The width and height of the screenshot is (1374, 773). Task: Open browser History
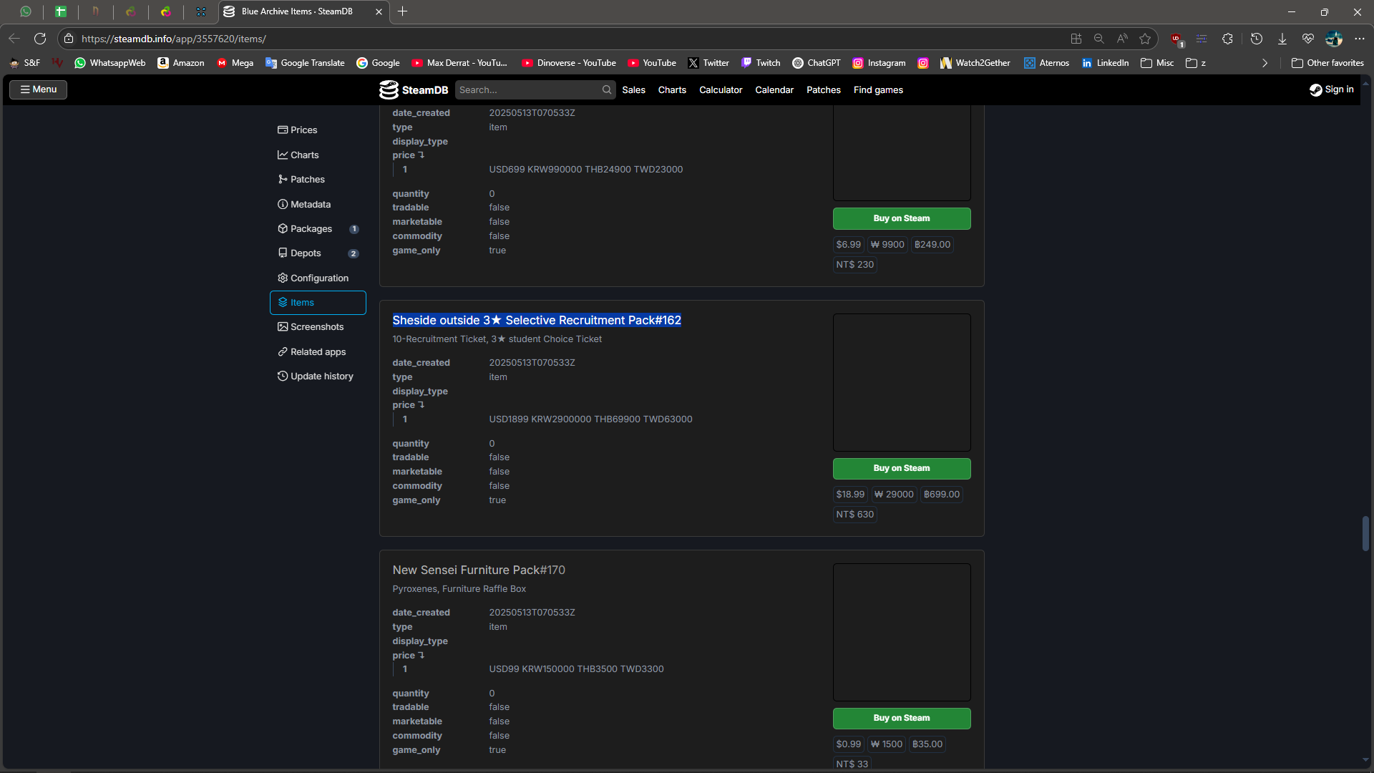(x=1257, y=39)
